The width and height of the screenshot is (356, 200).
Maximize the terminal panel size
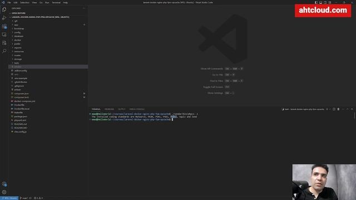click(347, 109)
